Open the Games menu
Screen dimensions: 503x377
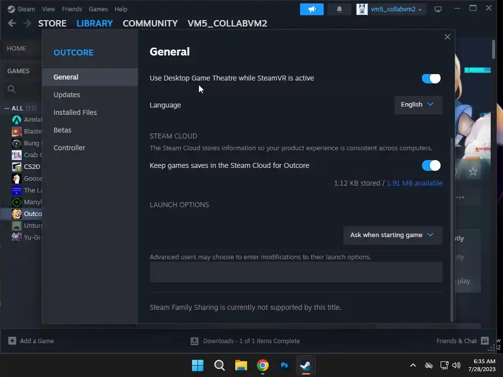(98, 9)
